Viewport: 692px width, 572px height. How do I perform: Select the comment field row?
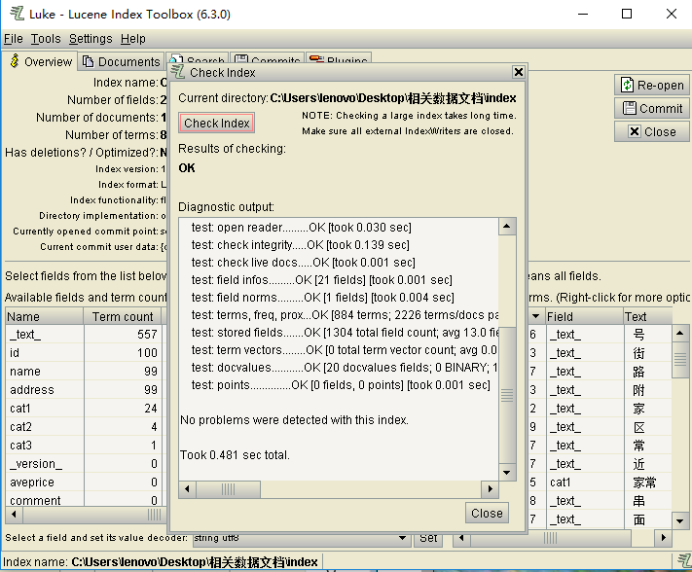click(84, 500)
